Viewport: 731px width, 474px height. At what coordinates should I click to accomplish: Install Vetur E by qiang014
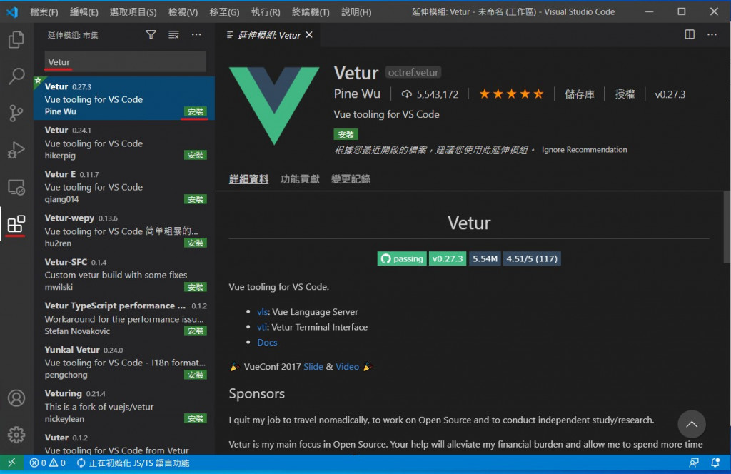click(x=196, y=199)
